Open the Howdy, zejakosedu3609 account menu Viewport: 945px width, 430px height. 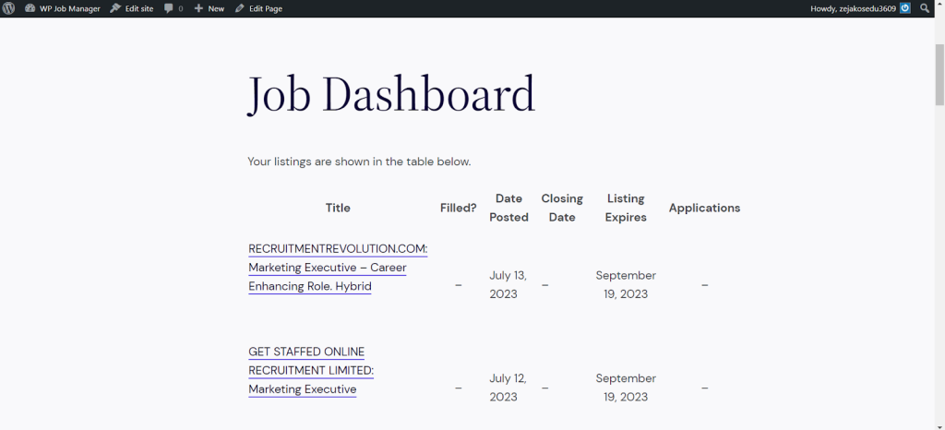(x=861, y=8)
